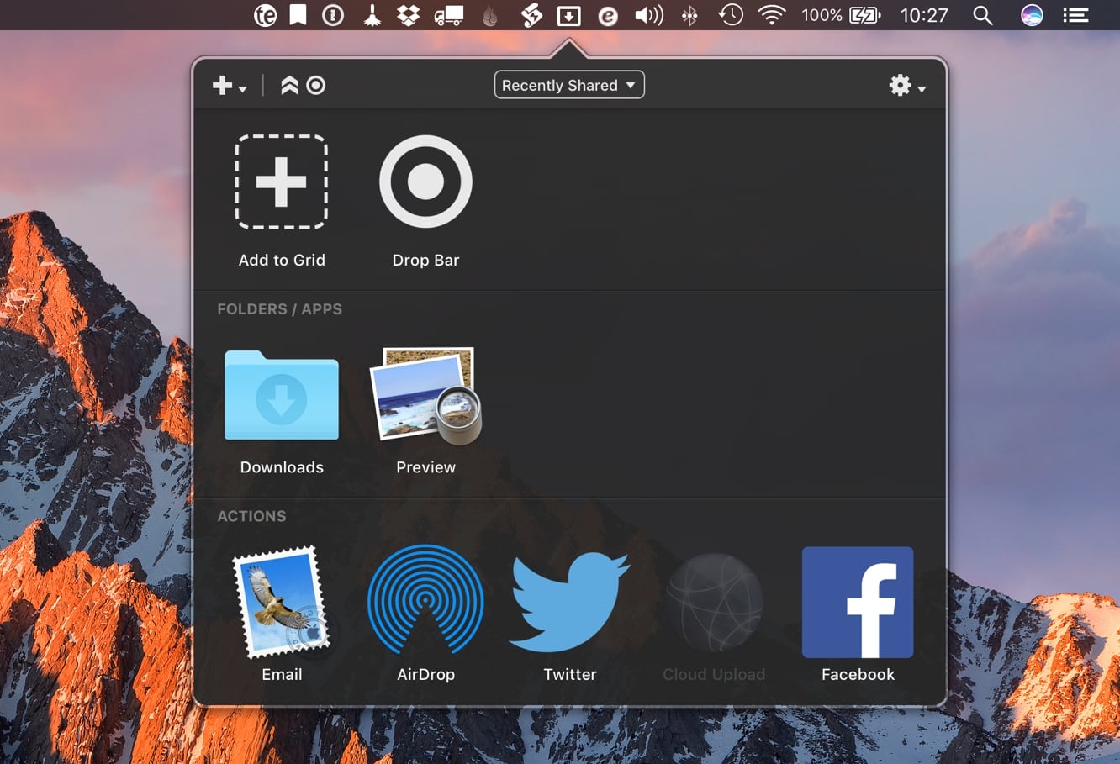Viewport: 1120px width, 764px height.
Task: Click the Dropzone menu bar icon
Action: point(569,15)
